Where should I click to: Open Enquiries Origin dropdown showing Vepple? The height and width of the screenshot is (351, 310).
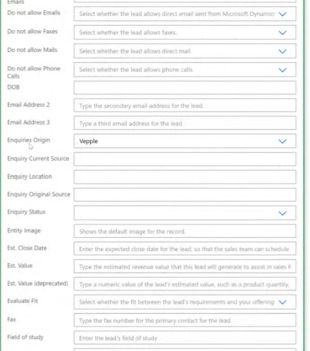[185, 141]
